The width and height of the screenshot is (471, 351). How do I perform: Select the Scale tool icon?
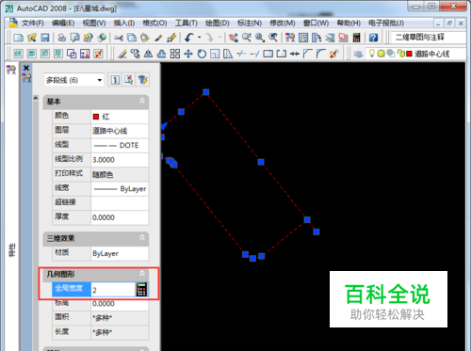pos(215,54)
